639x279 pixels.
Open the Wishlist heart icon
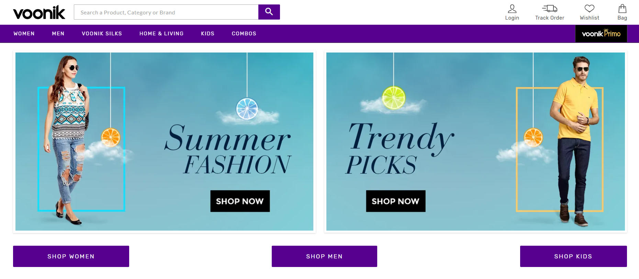coord(589,9)
